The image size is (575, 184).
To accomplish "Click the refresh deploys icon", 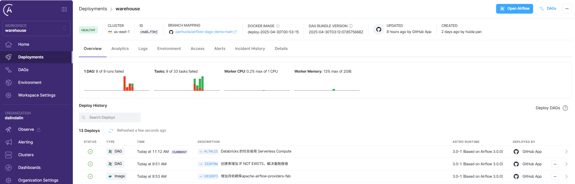I will [111, 131].
